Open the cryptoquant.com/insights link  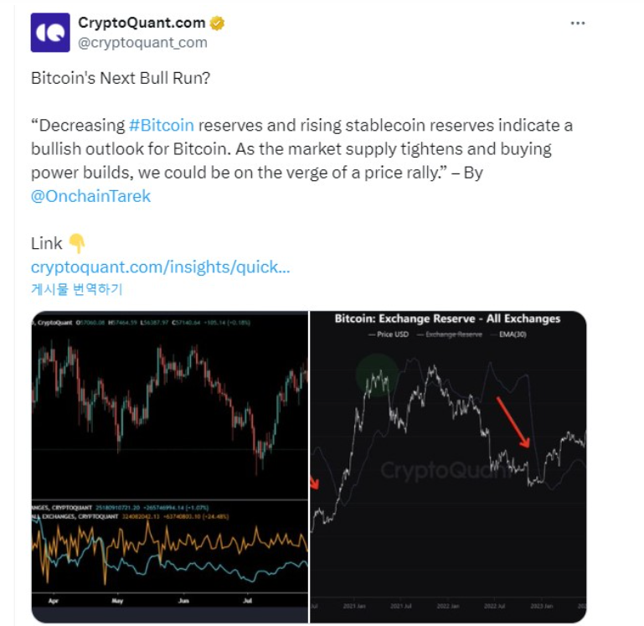pos(160,267)
